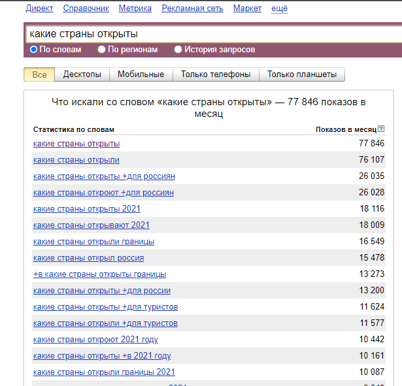Select the По регионам radio button
Viewport: 402px width, 386px height.
(101, 50)
